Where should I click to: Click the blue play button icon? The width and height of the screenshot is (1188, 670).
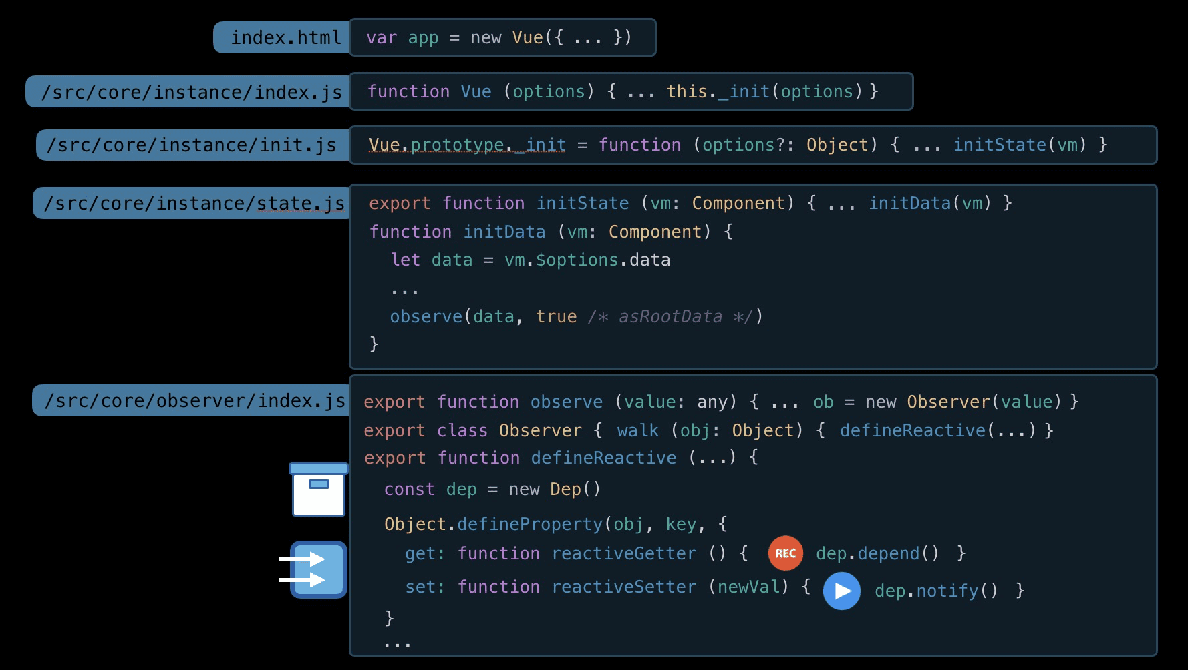pos(841,591)
